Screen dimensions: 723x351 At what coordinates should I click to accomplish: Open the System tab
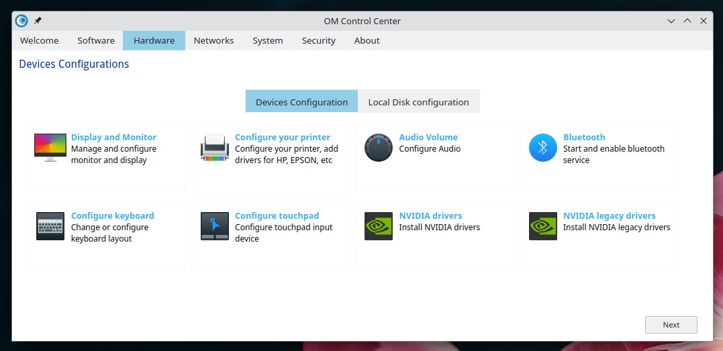click(267, 40)
